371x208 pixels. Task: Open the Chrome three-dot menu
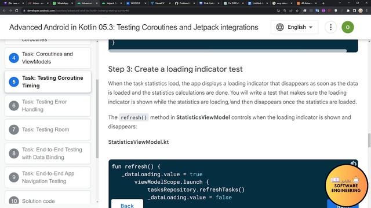tap(367, 10)
